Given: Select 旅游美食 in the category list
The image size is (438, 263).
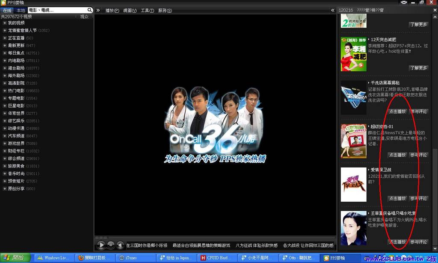Looking at the screenshot, I should (x=16, y=166).
